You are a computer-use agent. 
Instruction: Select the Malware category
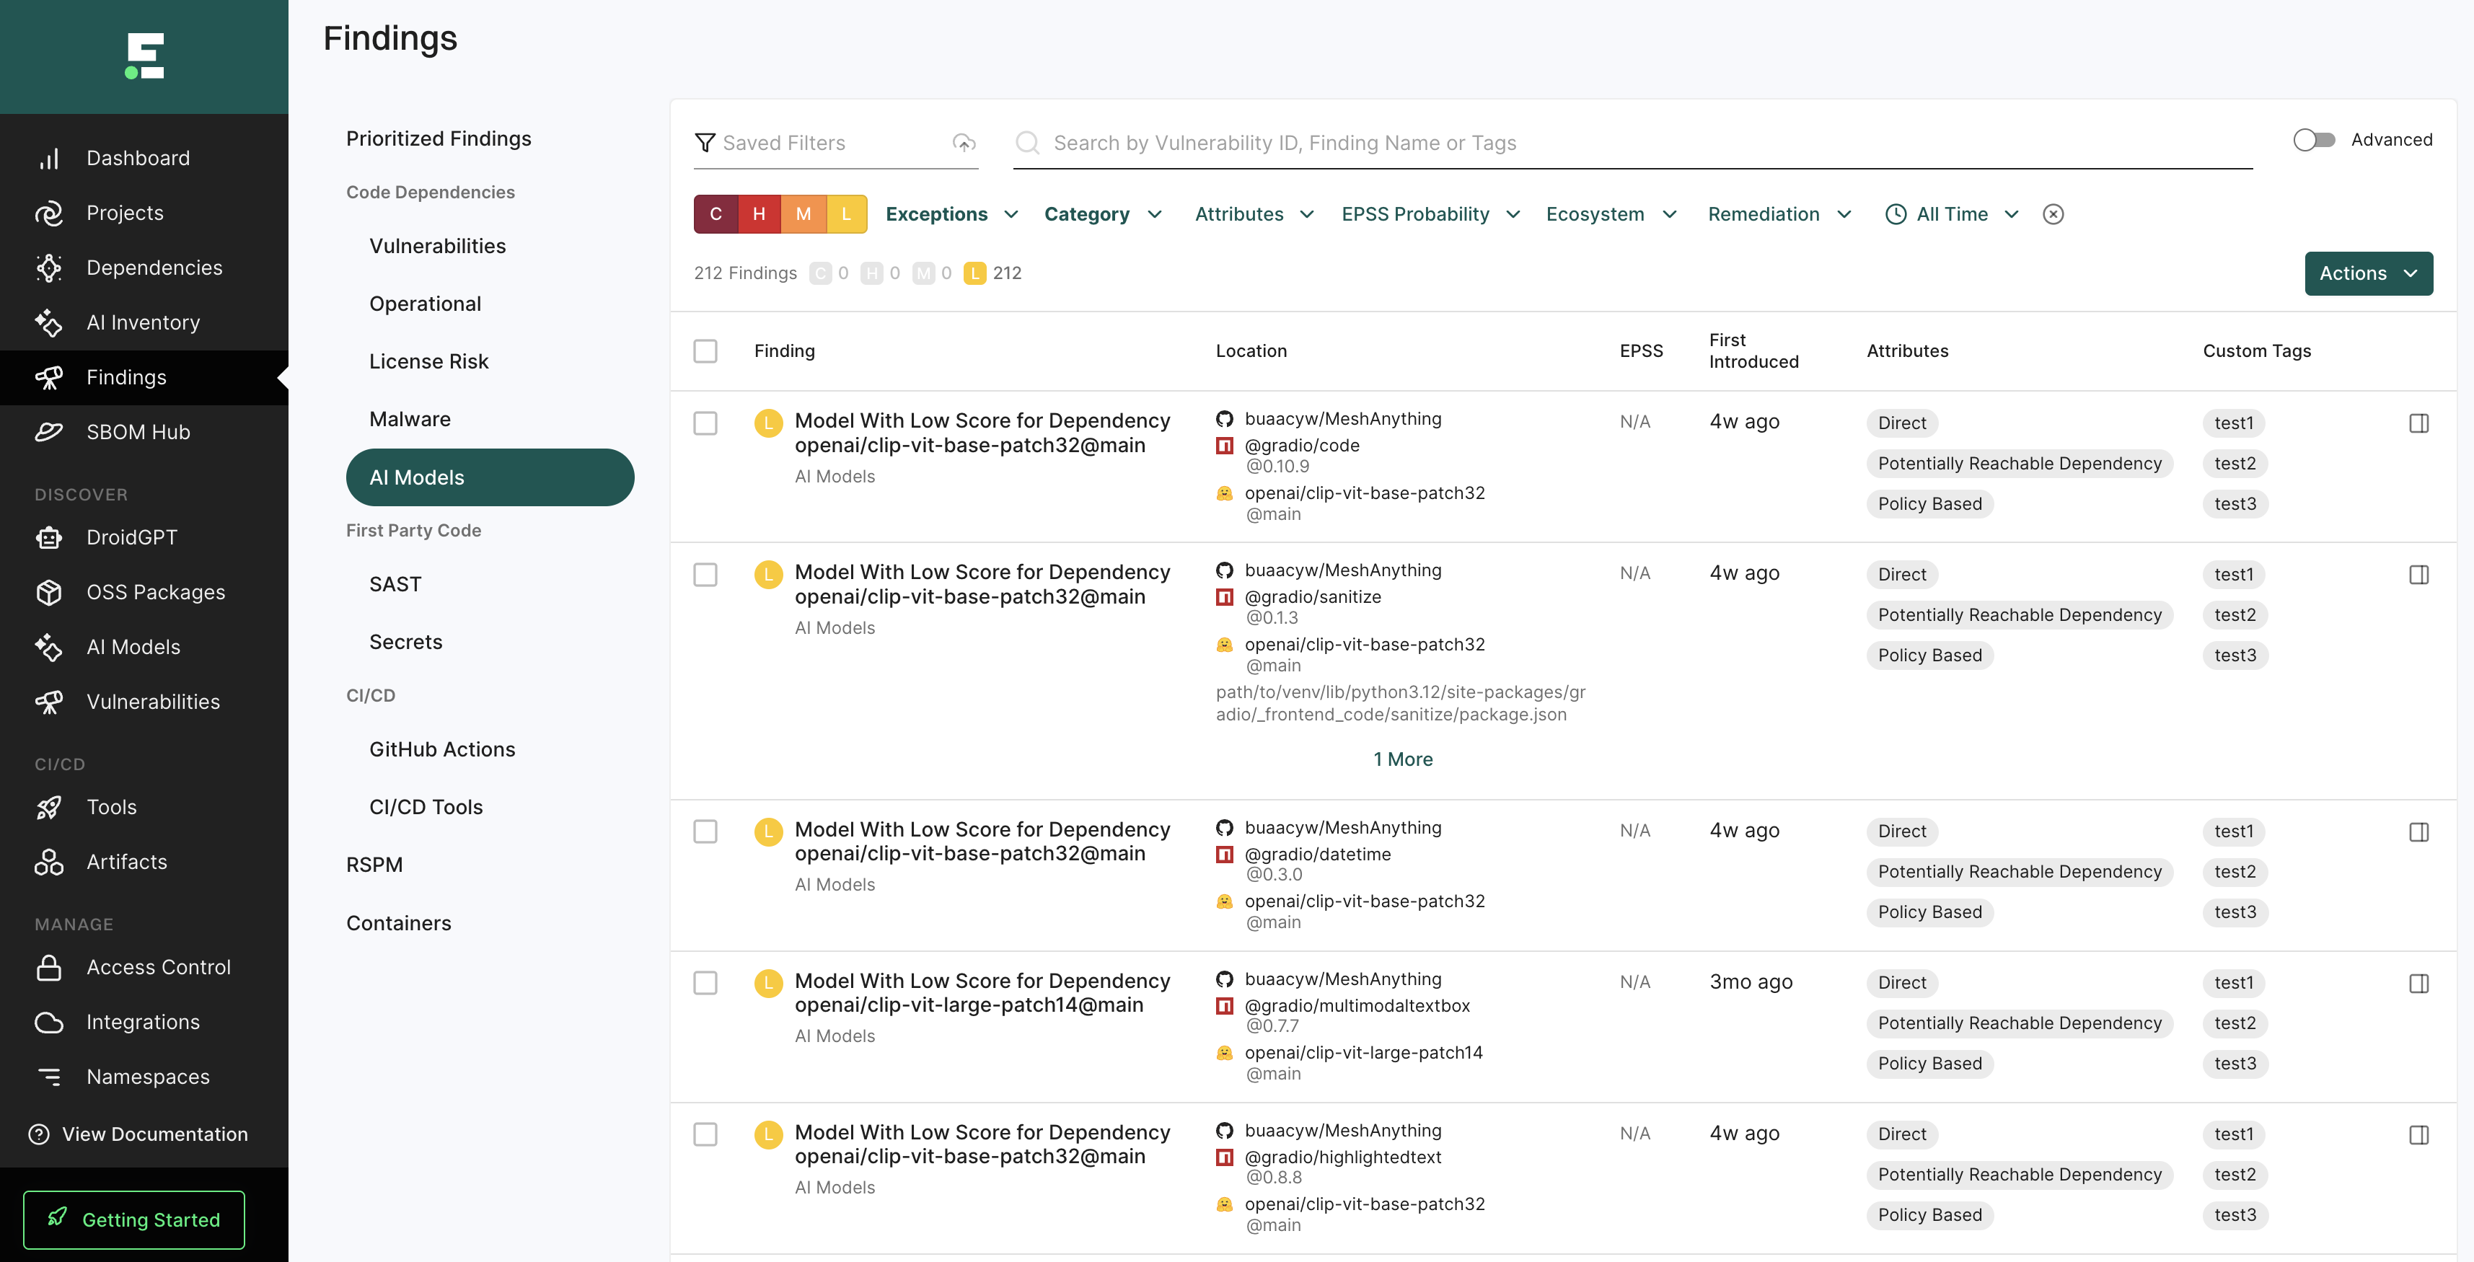tap(410, 420)
